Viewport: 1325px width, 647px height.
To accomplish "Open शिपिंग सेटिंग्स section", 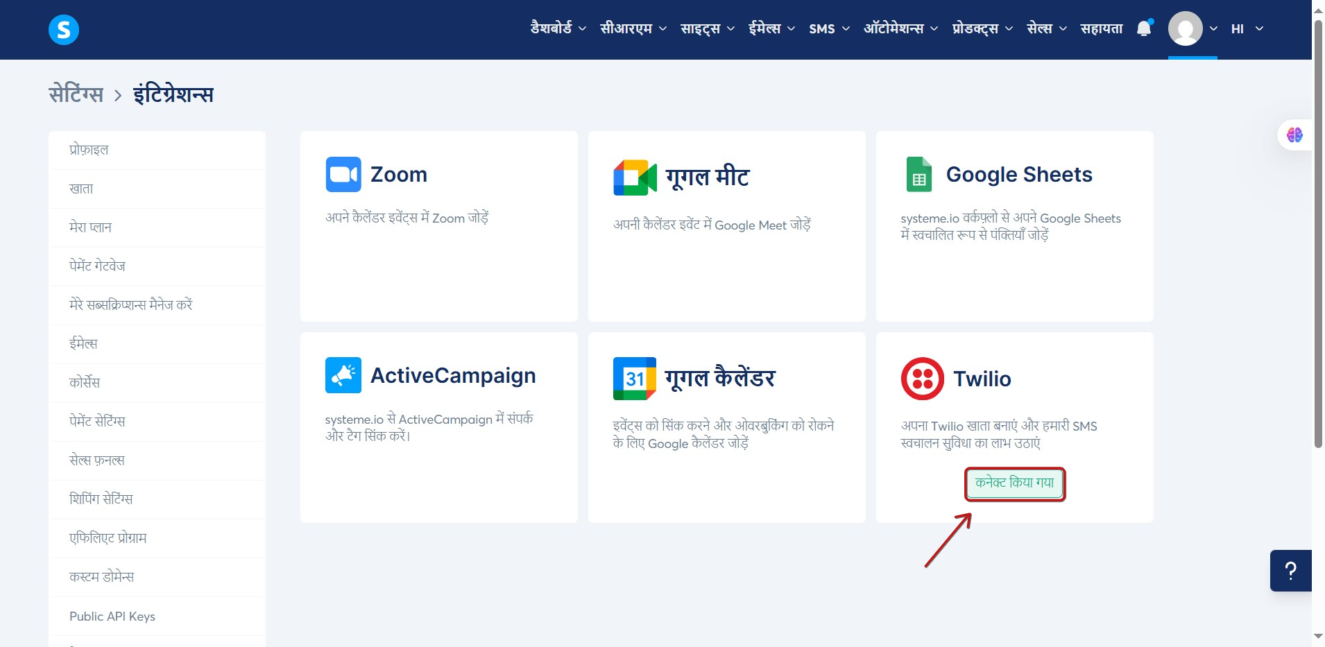I will point(157,499).
